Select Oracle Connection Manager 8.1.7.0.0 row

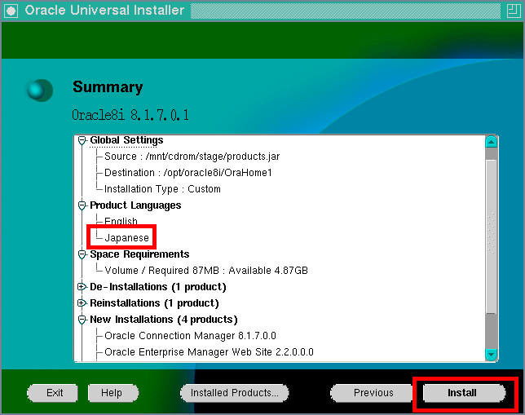point(190,336)
